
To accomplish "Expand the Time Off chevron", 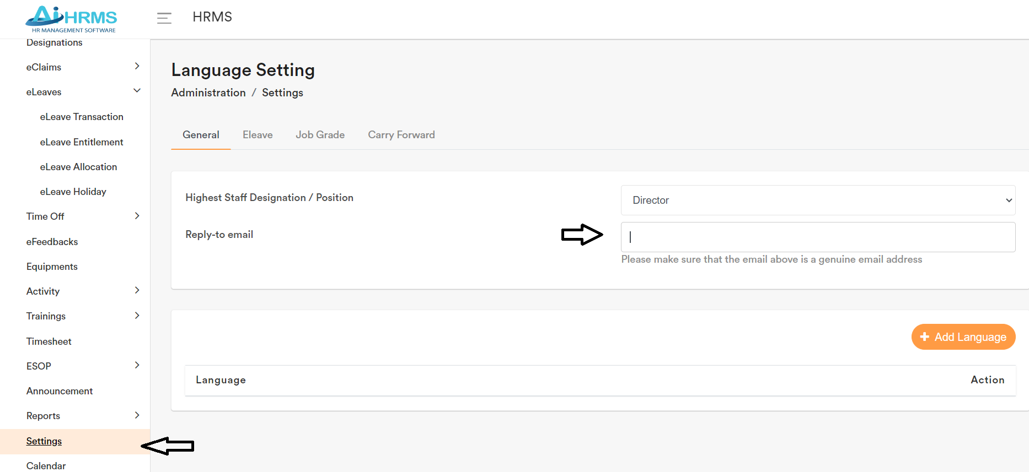I will click(x=137, y=216).
